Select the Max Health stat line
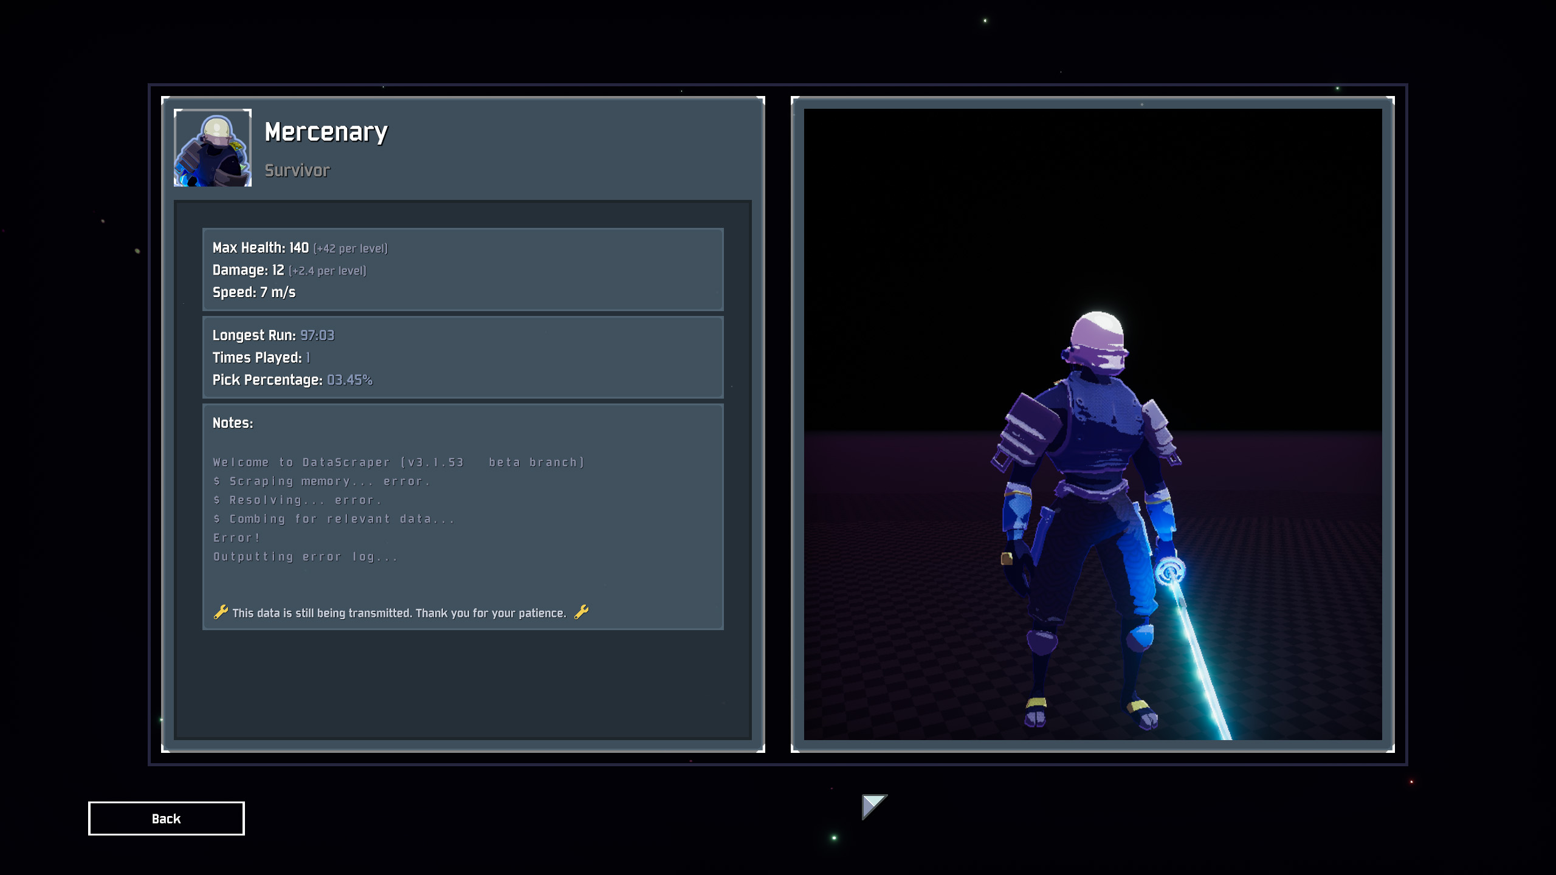 300,248
